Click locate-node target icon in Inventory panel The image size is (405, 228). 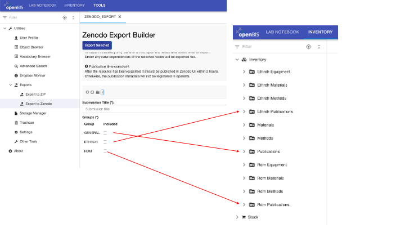coord(309,47)
